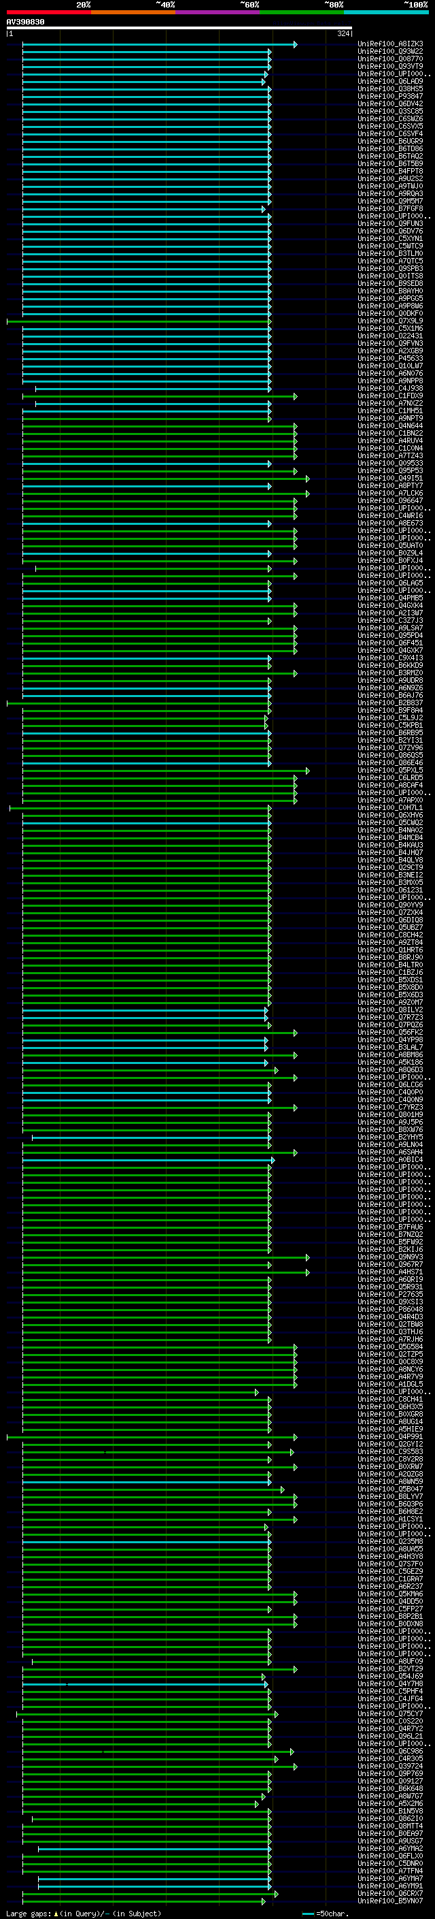Select hit label UniRef100_Q4N644

(390, 426)
